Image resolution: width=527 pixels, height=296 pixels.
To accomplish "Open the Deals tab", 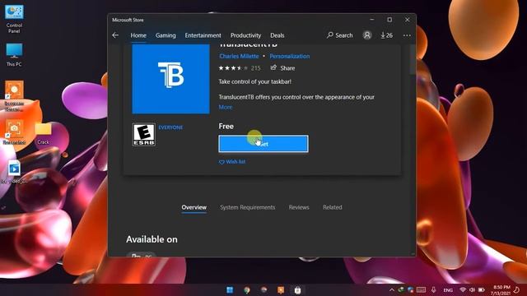I will [x=277, y=35].
